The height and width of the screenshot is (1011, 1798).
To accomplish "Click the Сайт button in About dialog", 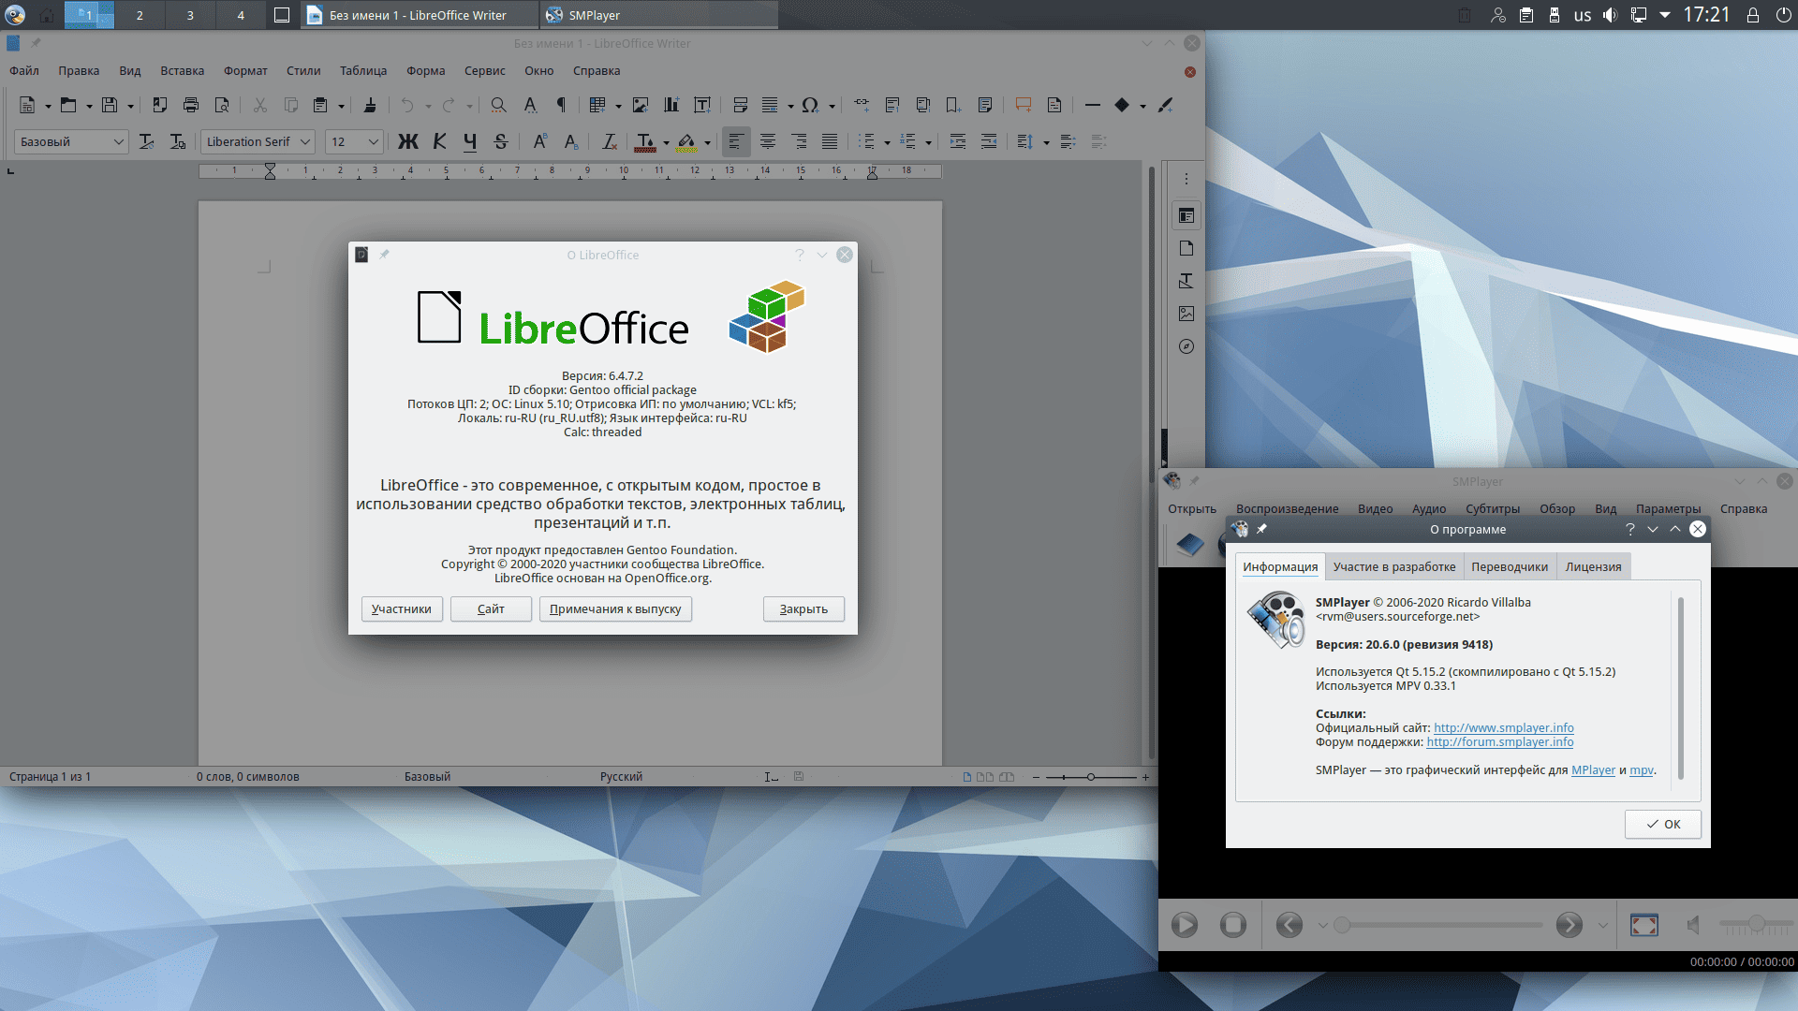I will pos(491,609).
